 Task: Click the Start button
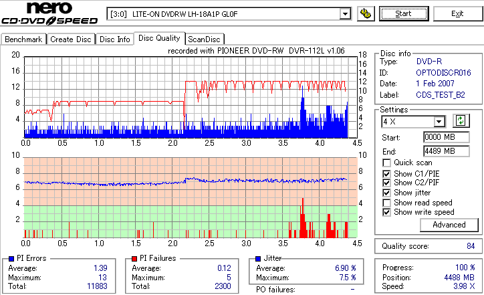click(404, 14)
